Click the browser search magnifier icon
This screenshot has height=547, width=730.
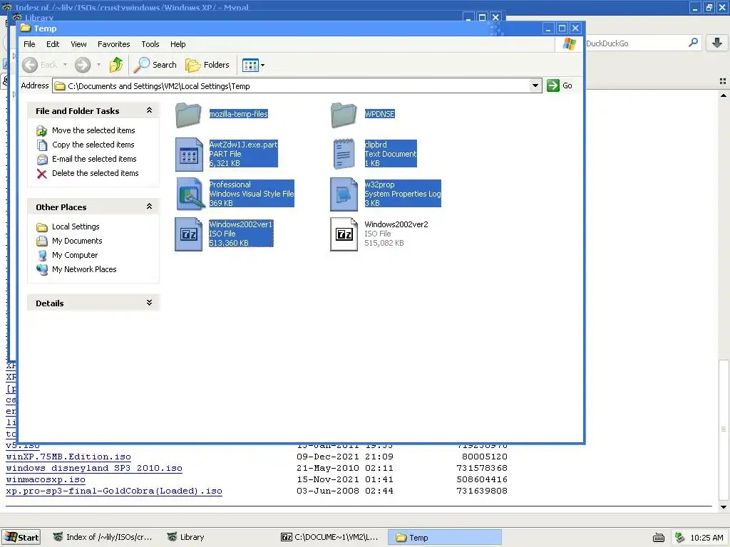[x=693, y=43]
